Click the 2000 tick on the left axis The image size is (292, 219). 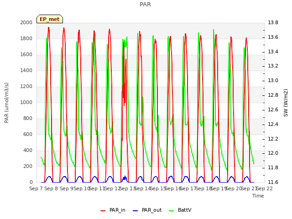click(x=26, y=22)
